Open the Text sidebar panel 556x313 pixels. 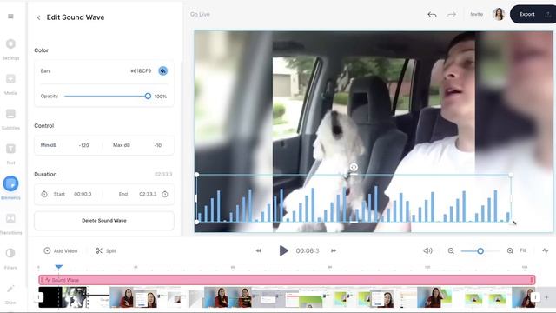(x=10, y=153)
